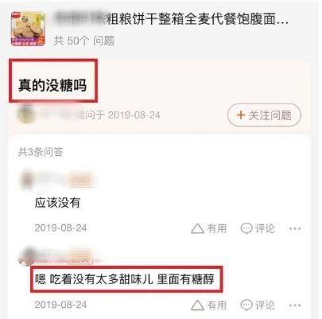The image size is (322, 319).
Task: Open more options dots on second answer
Action: [x=295, y=305]
